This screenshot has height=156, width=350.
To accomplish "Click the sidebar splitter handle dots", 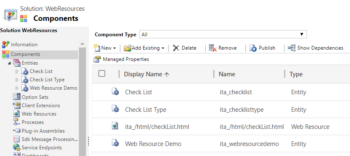I will click(x=88, y=141).
